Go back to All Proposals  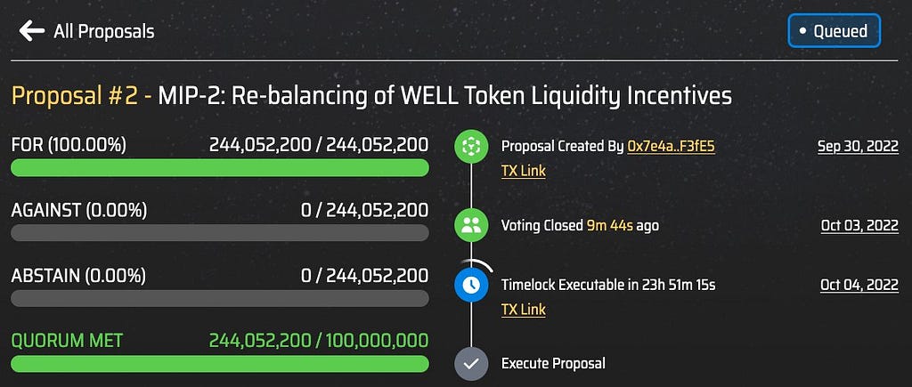tap(104, 31)
